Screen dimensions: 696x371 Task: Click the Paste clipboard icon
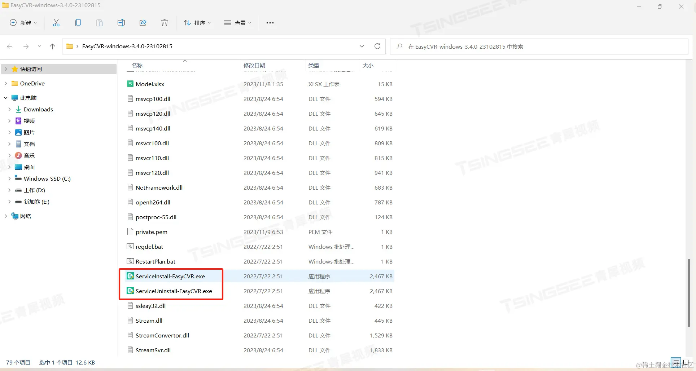point(100,23)
